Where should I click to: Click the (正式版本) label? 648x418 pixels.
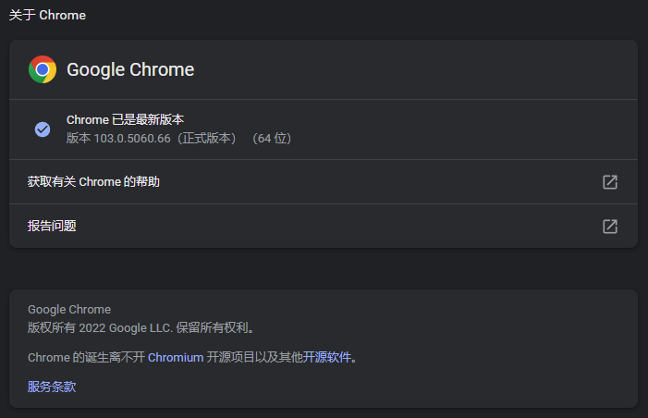click(207, 138)
